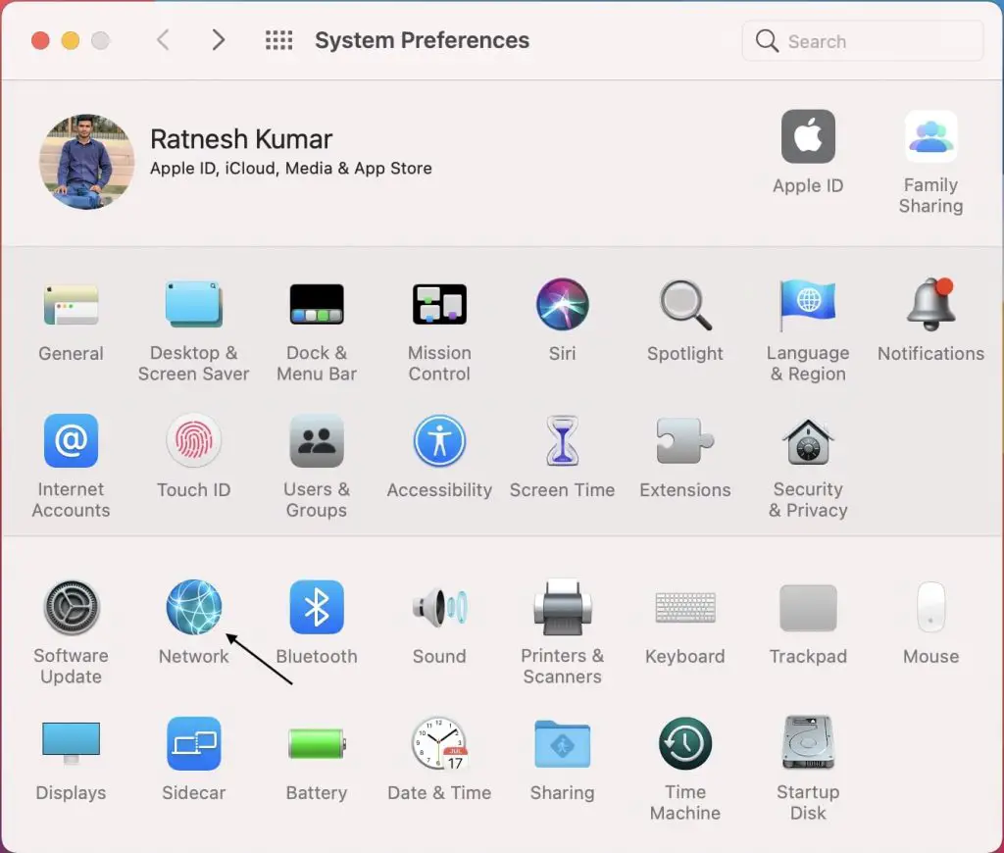Click the Ratnesh Kumar account name

[x=241, y=139]
